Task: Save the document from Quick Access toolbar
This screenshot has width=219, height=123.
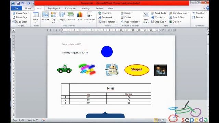Action: click(18, 3)
